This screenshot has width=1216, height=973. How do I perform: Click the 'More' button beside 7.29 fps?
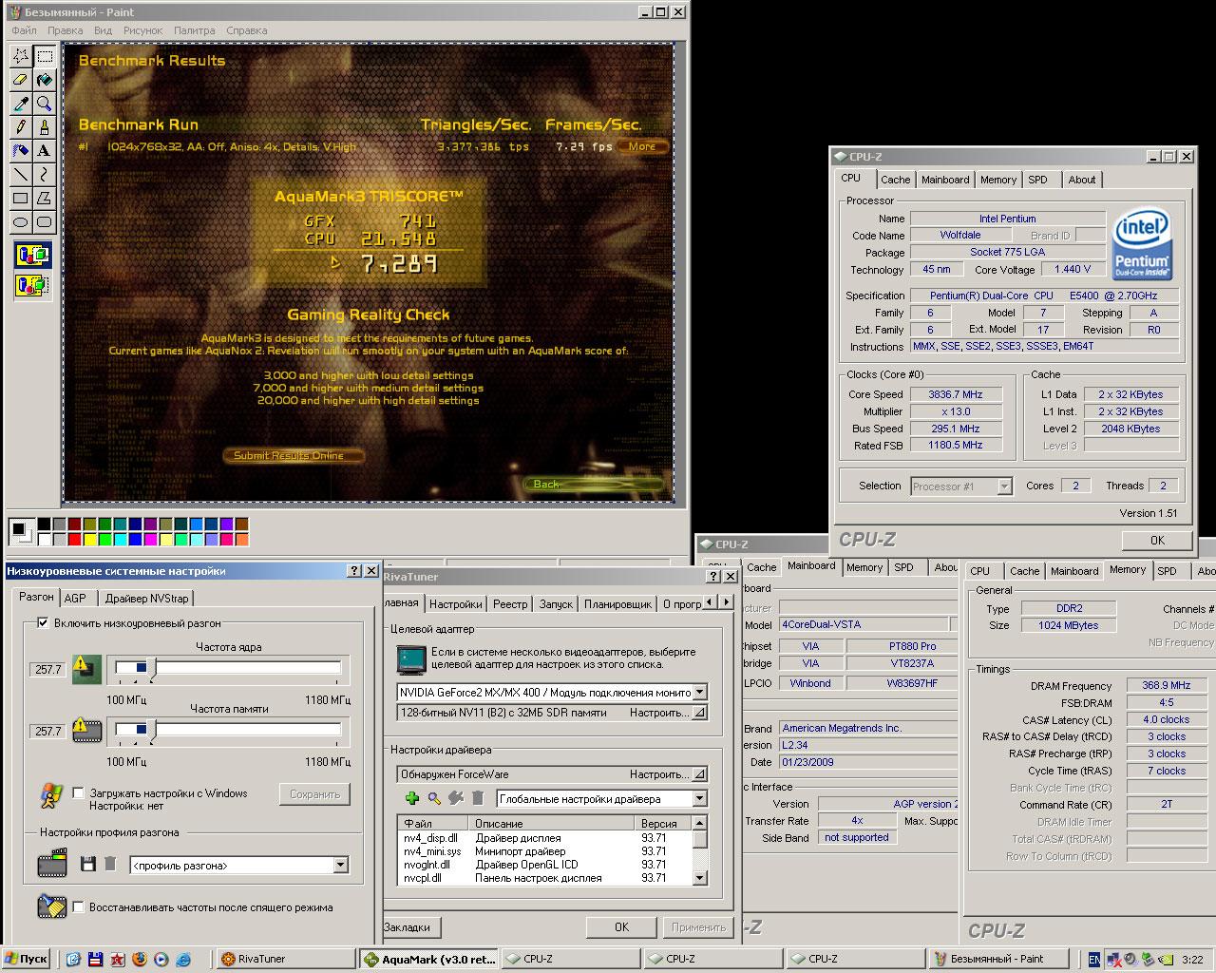[x=642, y=146]
